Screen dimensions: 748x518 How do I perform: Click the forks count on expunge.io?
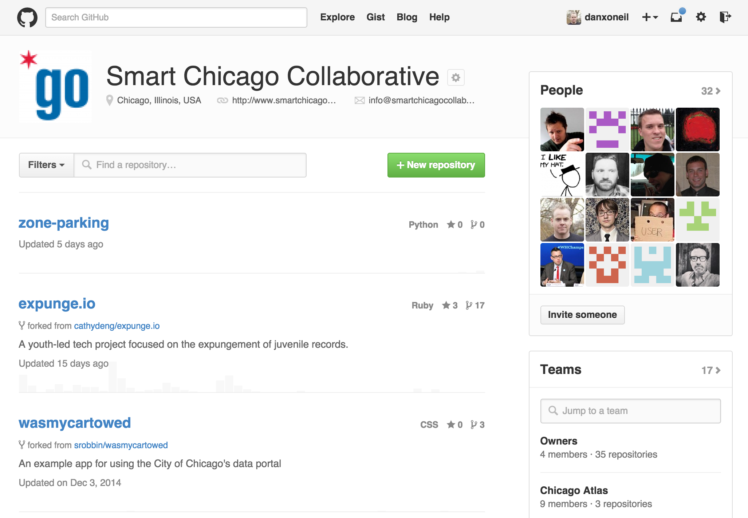click(475, 306)
